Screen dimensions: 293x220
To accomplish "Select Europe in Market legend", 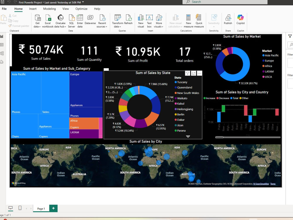I will click(268, 61).
